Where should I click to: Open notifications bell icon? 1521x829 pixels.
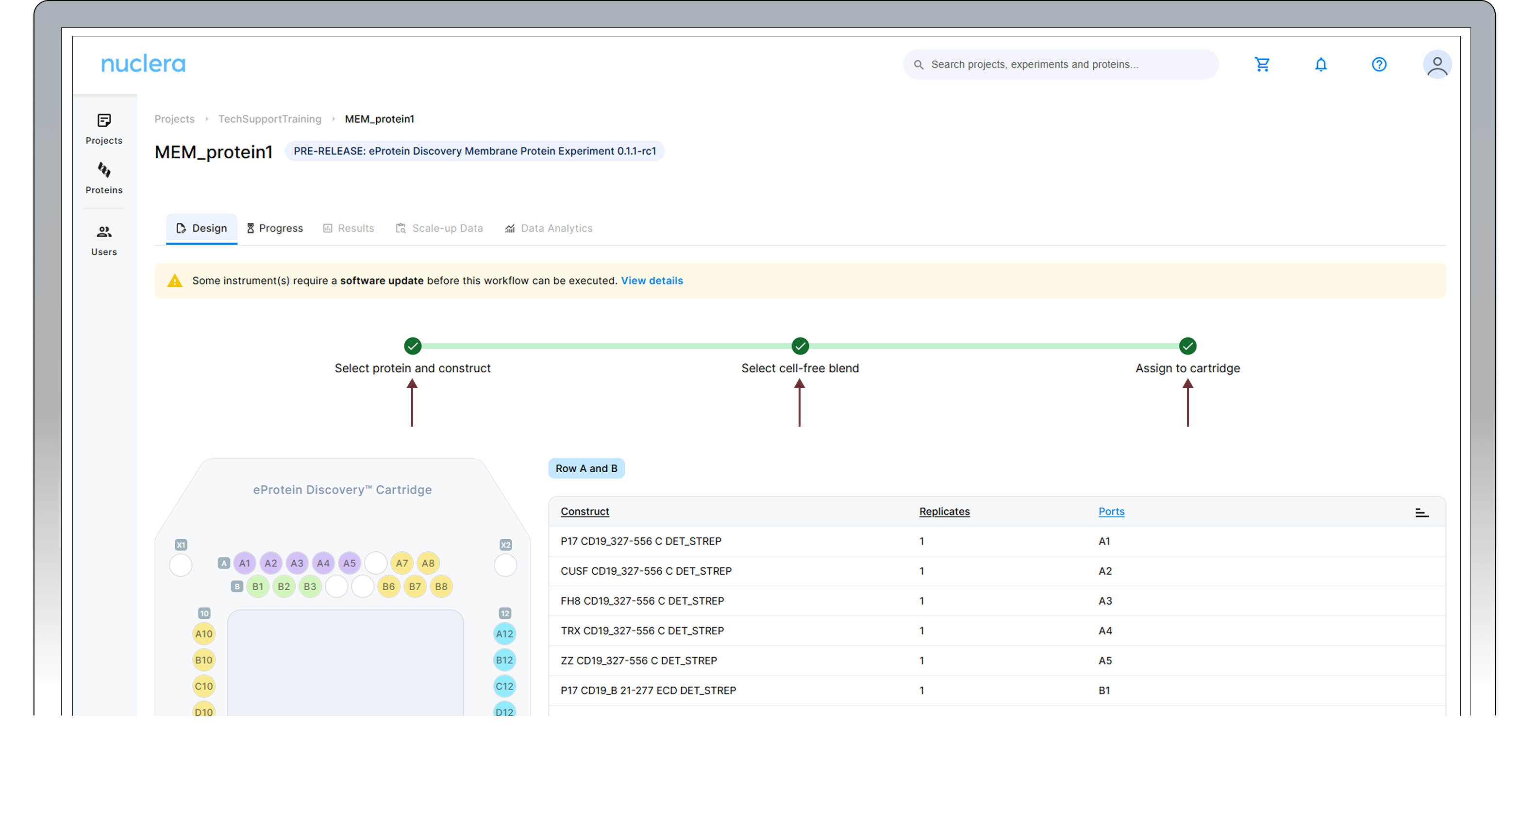pos(1321,65)
